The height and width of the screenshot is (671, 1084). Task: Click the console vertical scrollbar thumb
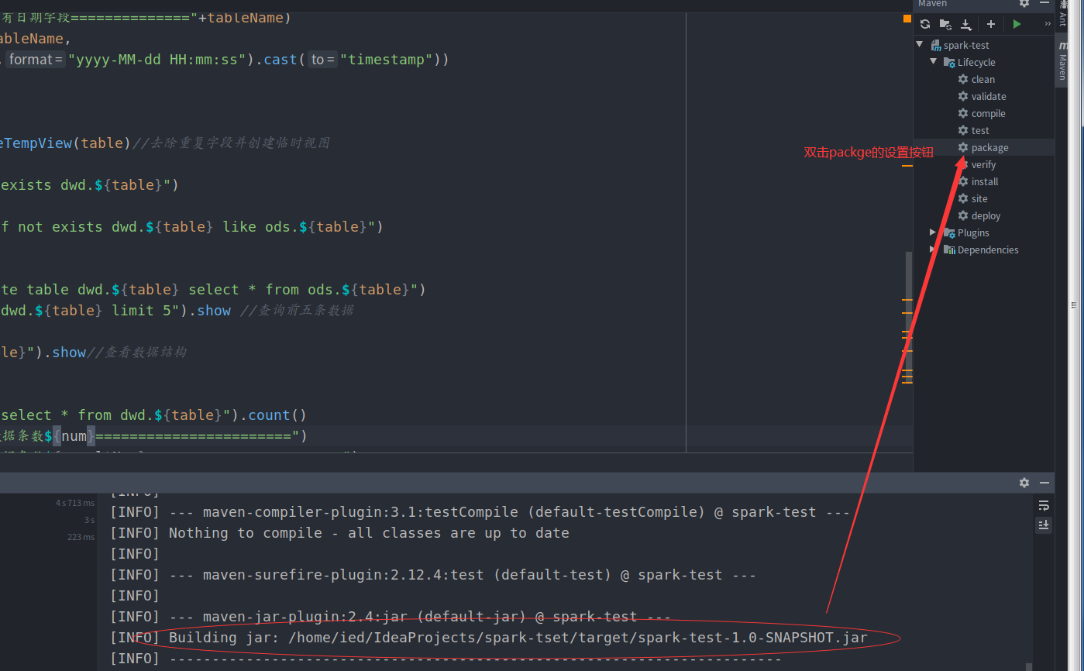[x=1029, y=666]
